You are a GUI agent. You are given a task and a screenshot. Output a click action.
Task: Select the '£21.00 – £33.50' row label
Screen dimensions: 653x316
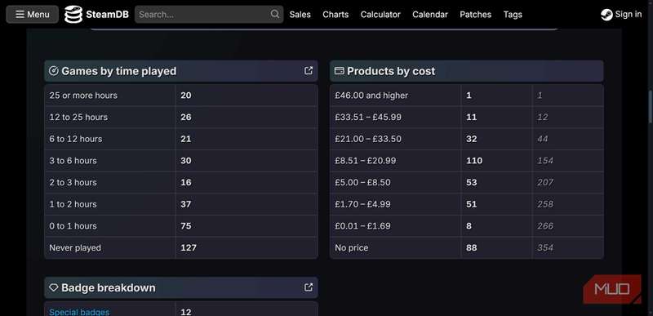tap(368, 139)
